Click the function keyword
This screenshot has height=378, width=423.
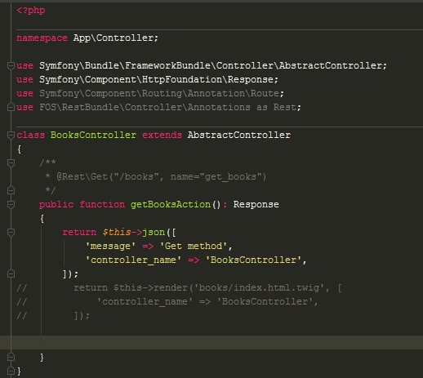pos(102,205)
